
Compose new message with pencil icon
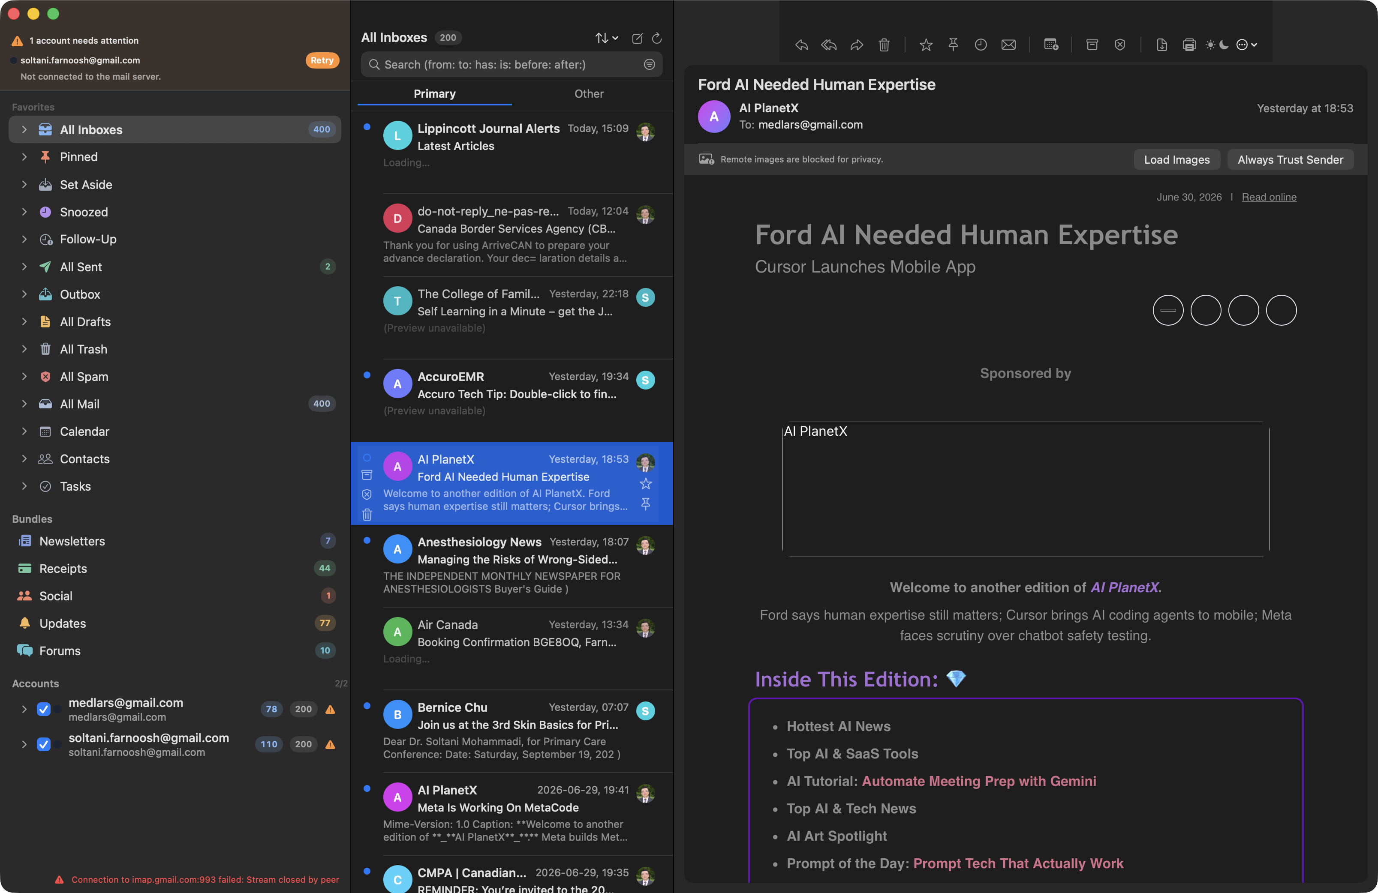[x=637, y=38]
